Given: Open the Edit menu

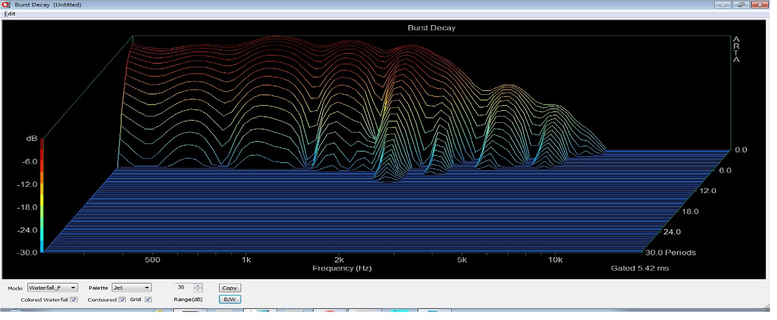Looking at the screenshot, I should tap(10, 13).
